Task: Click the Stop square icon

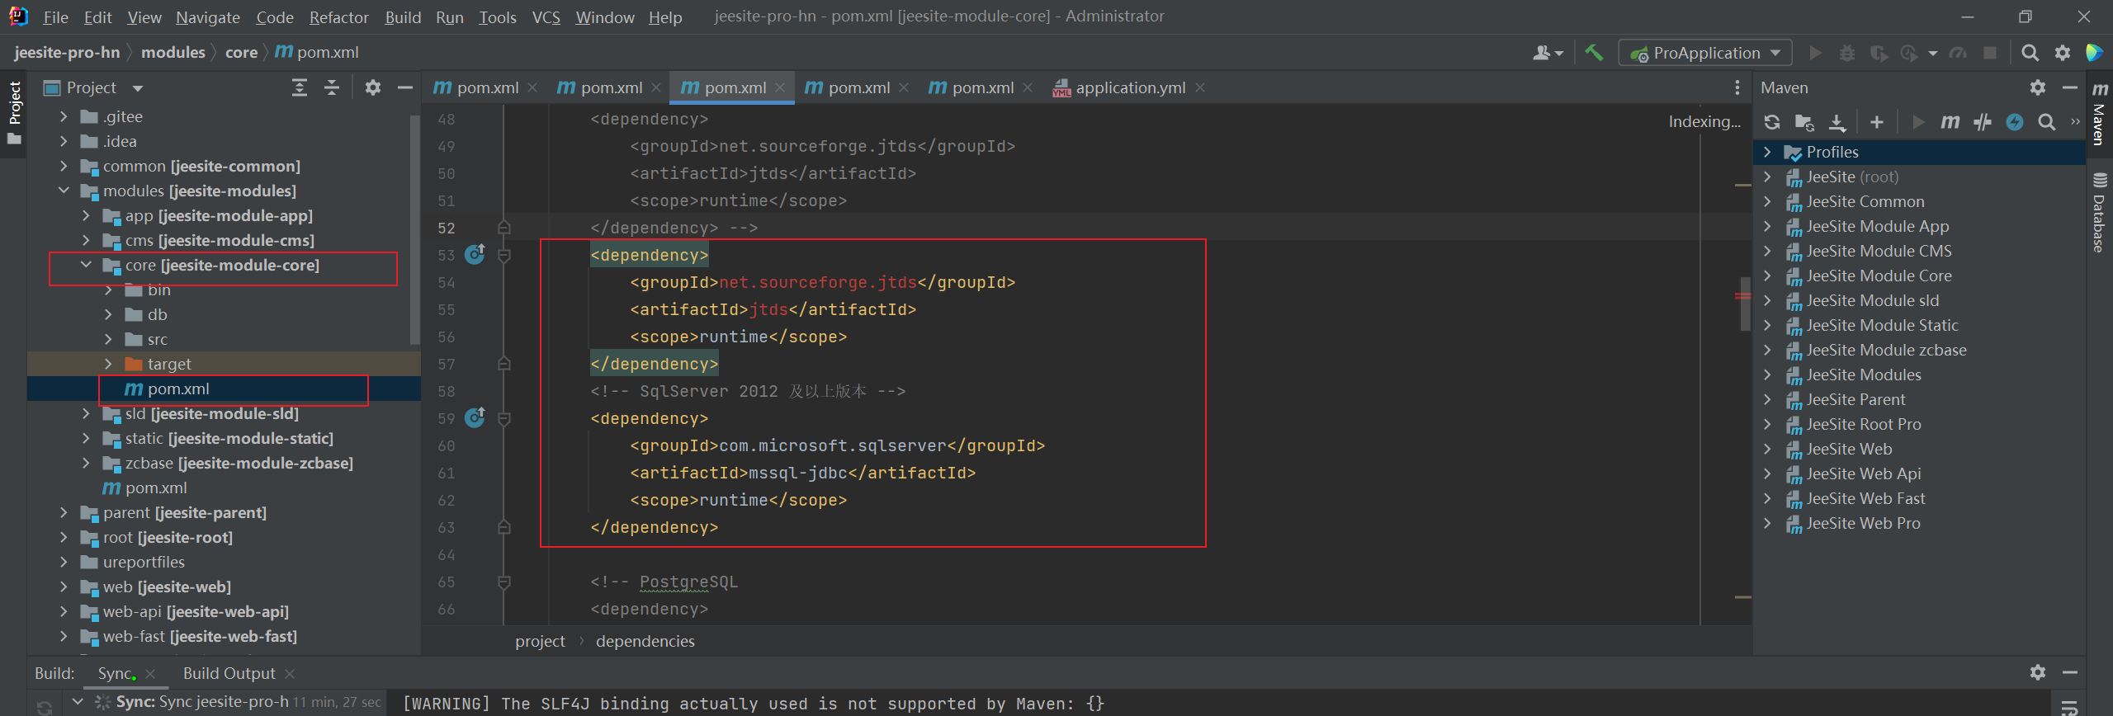Action: tap(1990, 53)
